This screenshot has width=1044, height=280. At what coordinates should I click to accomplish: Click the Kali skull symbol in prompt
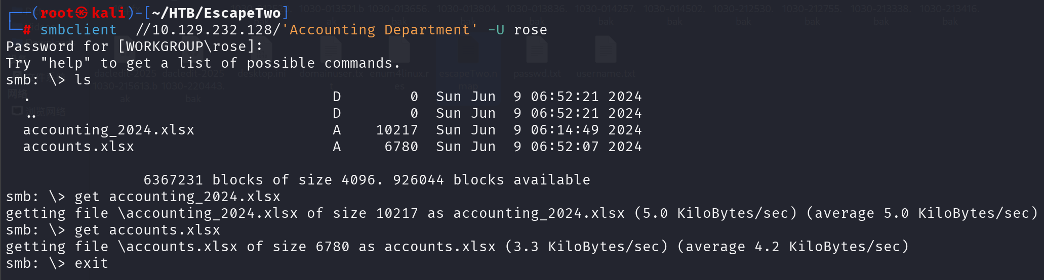point(82,13)
